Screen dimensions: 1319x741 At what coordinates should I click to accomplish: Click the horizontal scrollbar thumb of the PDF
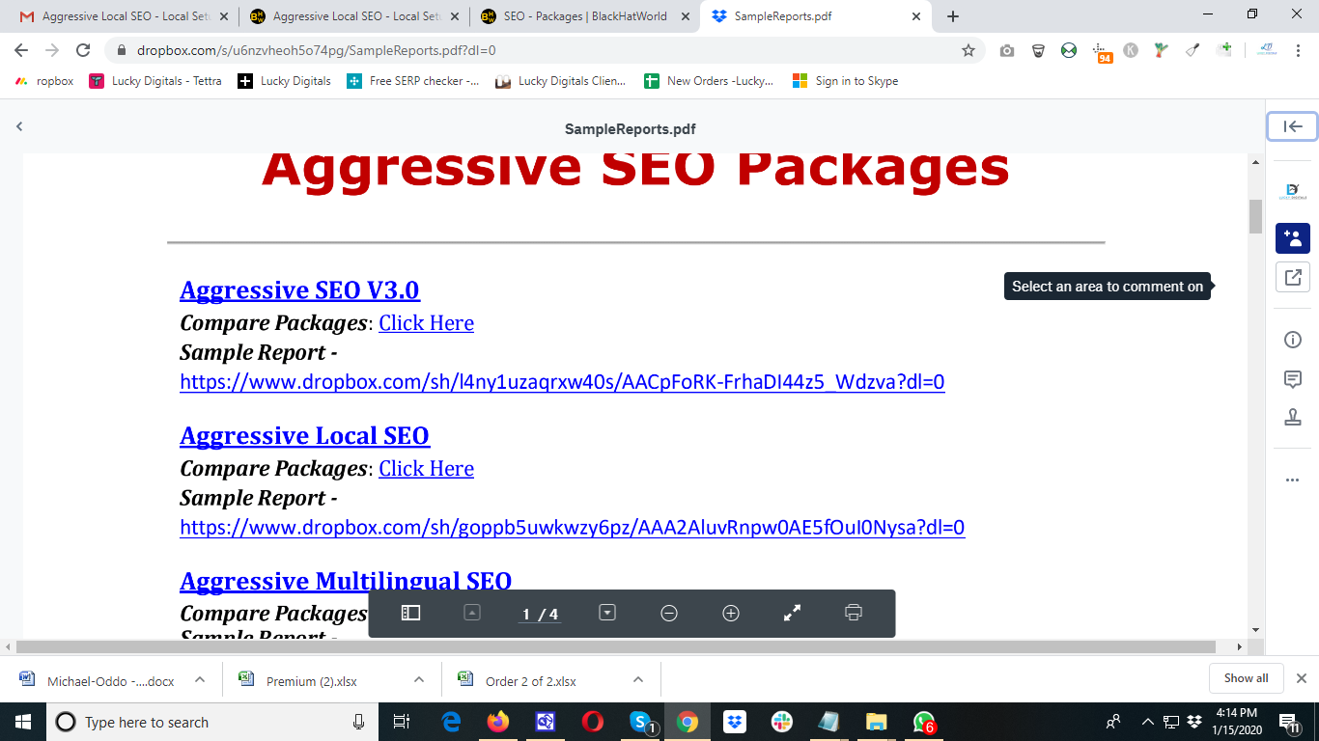615,646
